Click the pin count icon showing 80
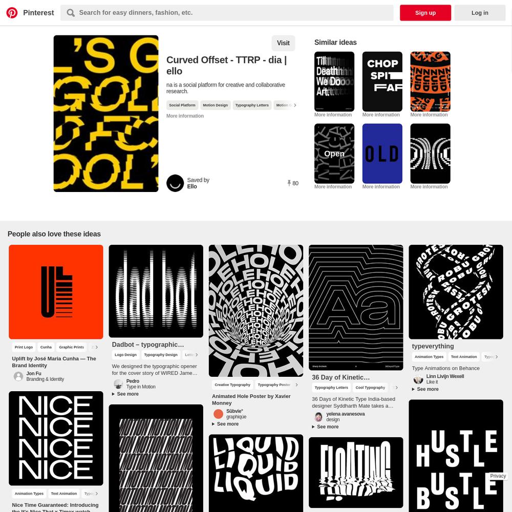 (289, 183)
